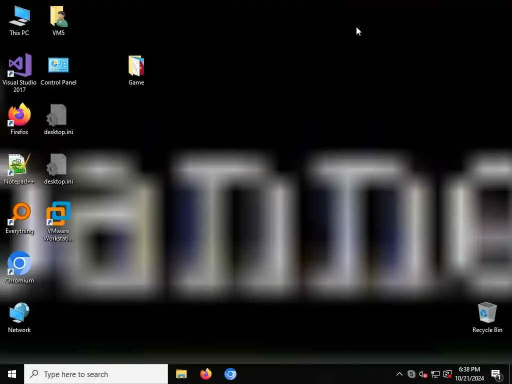Select the Notepad++ desktop shortcut
This screenshot has height=384, width=512.
[x=19, y=169]
